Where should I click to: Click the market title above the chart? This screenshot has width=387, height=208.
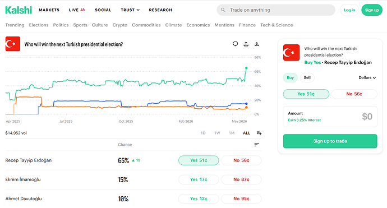[x=73, y=44]
